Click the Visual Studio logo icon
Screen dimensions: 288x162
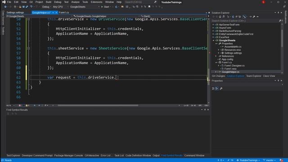[x=4, y=2]
